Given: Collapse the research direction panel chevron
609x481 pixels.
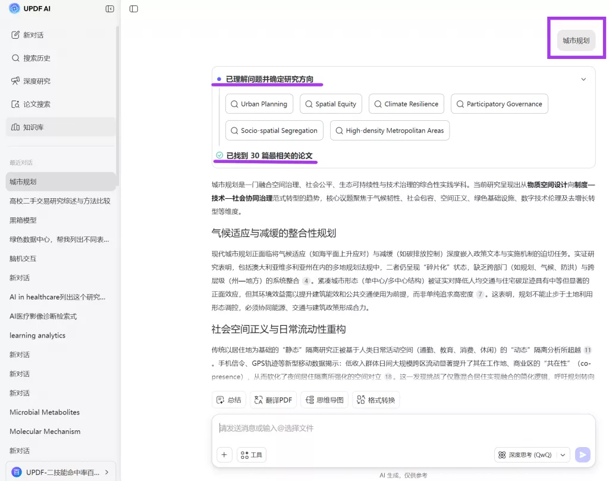Looking at the screenshot, I should [583, 78].
